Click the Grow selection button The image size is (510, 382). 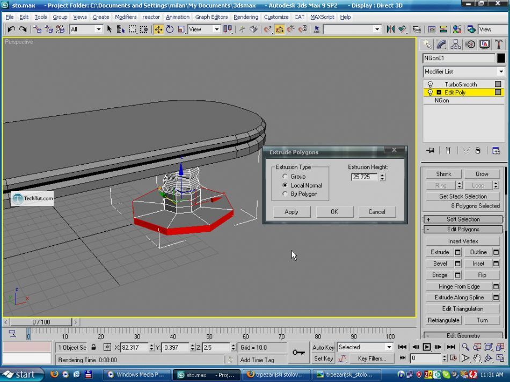482,174
